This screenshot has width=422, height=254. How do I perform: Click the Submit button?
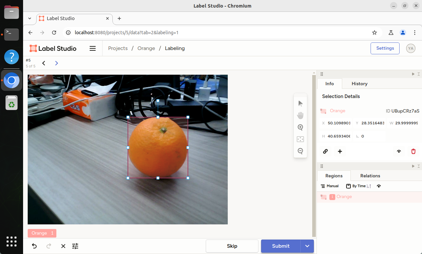pos(281,246)
